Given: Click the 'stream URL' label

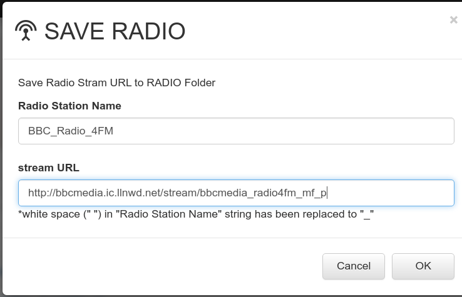Looking at the screenshot, I should click(49, 168).
